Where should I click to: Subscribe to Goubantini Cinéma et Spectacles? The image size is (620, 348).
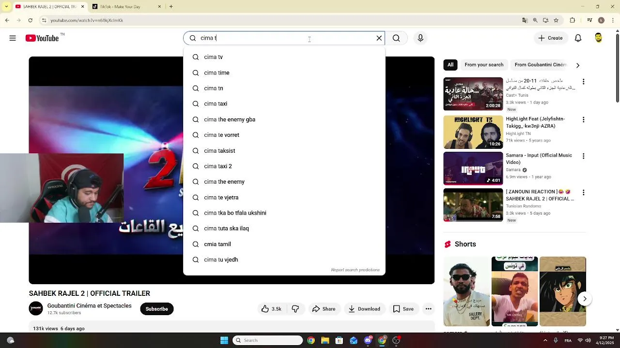click(157, 309)
